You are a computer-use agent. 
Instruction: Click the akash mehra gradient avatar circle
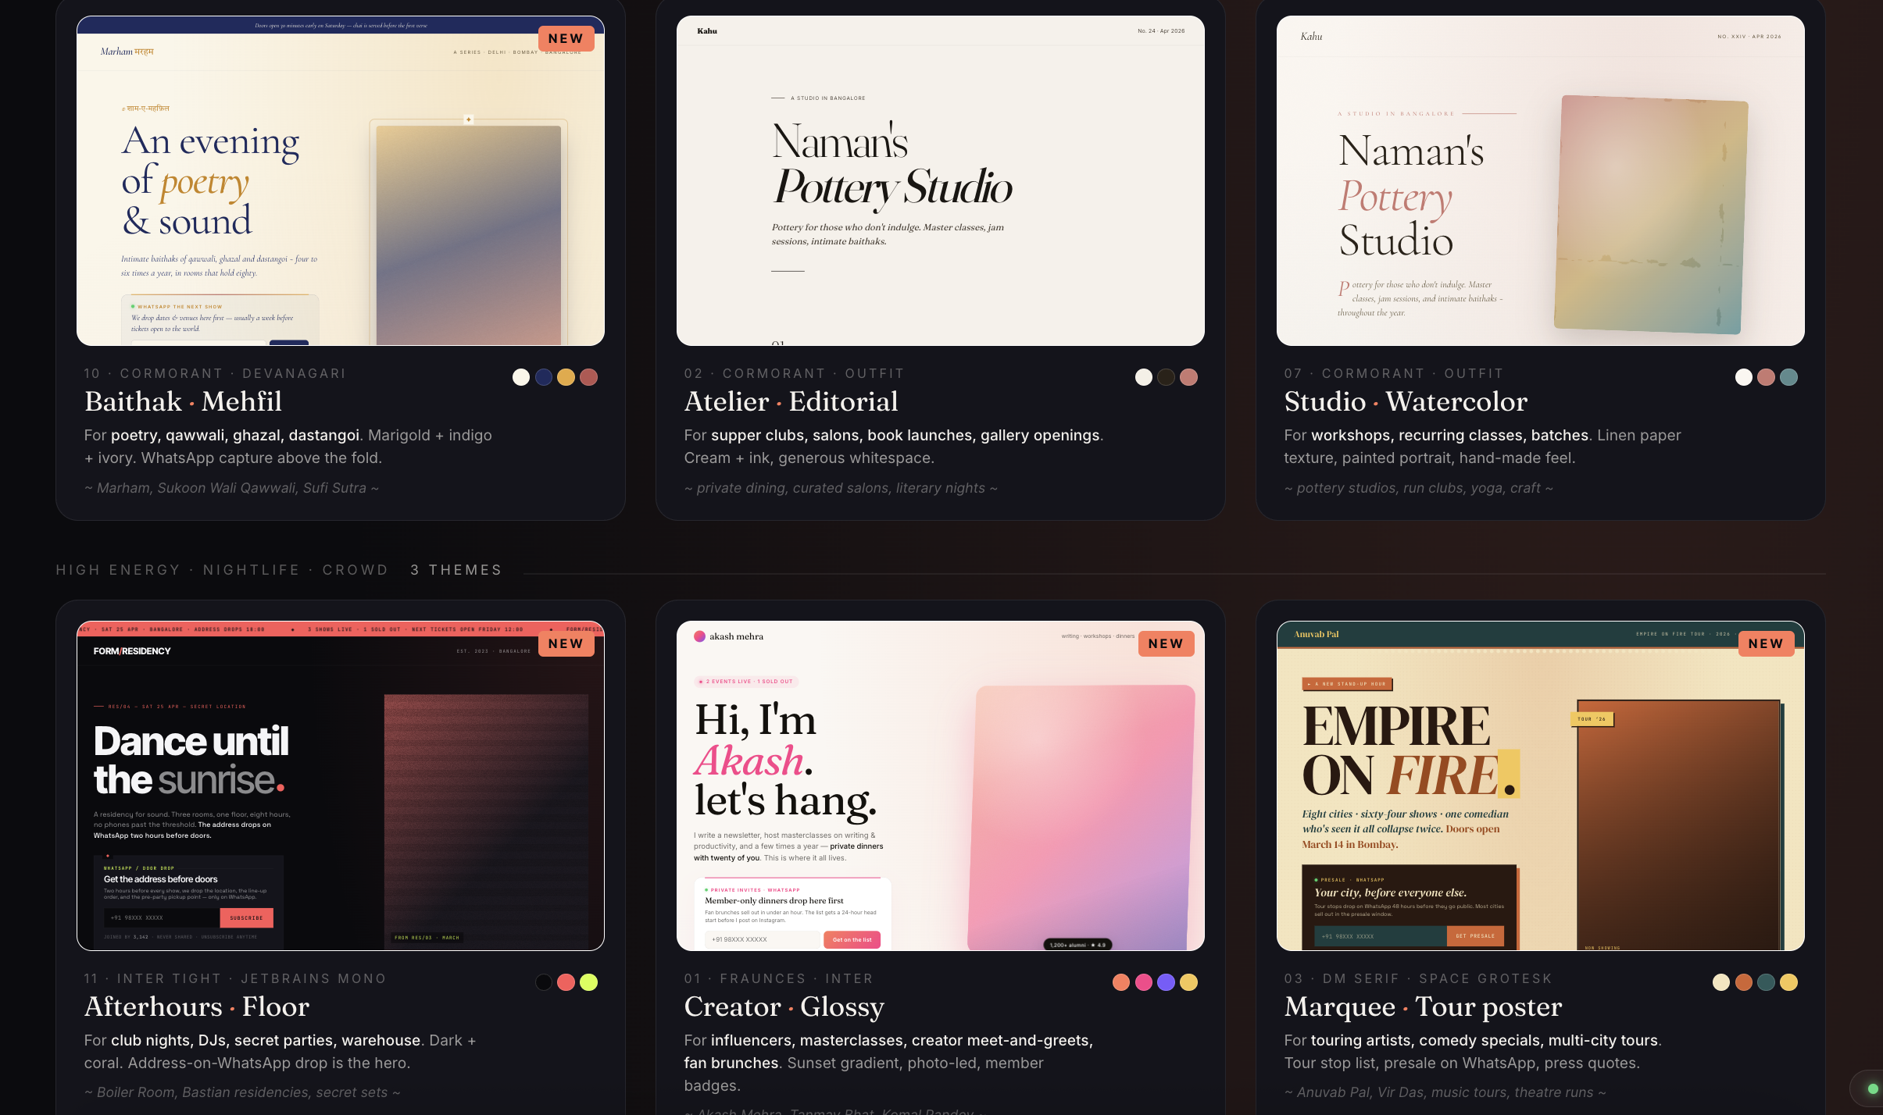699,636
